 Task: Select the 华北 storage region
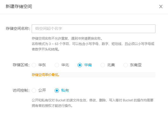click(x=57, y=65)
